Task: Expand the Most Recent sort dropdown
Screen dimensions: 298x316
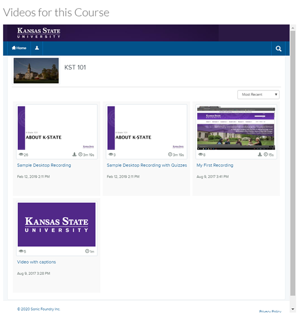Action: [x=258, y=95]
